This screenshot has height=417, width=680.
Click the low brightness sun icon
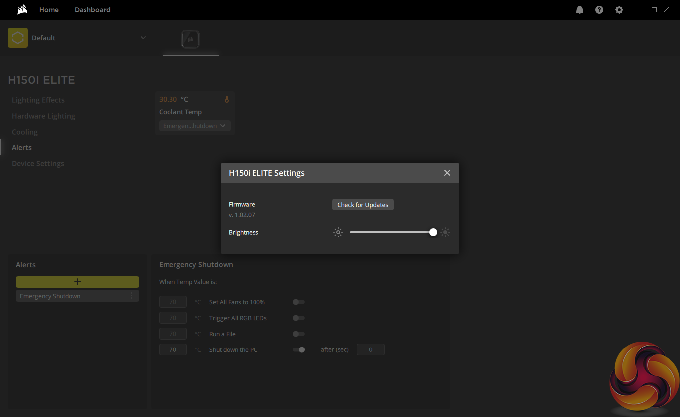(338, 232)
